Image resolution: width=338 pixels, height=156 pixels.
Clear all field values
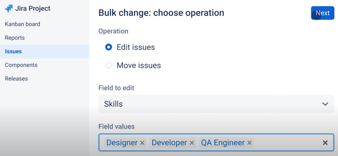point(325,143)
